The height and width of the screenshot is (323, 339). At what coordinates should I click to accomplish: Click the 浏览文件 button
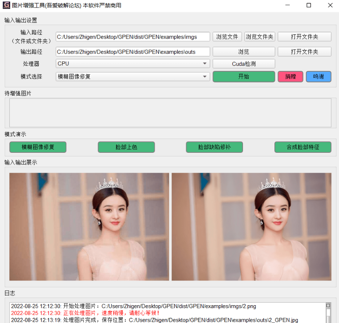coord(227,37)
